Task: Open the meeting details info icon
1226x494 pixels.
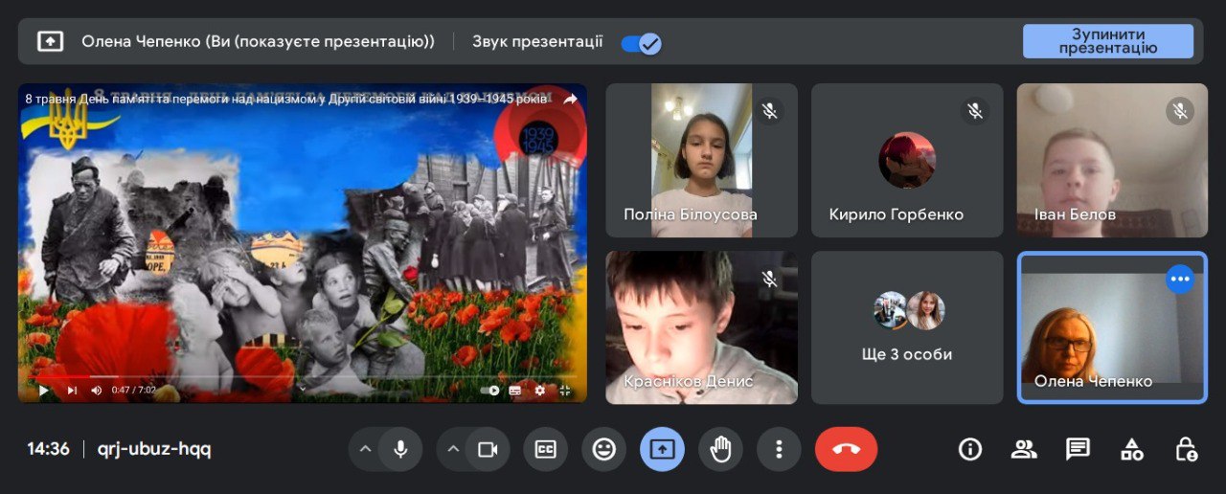Action: pos(970,450)
